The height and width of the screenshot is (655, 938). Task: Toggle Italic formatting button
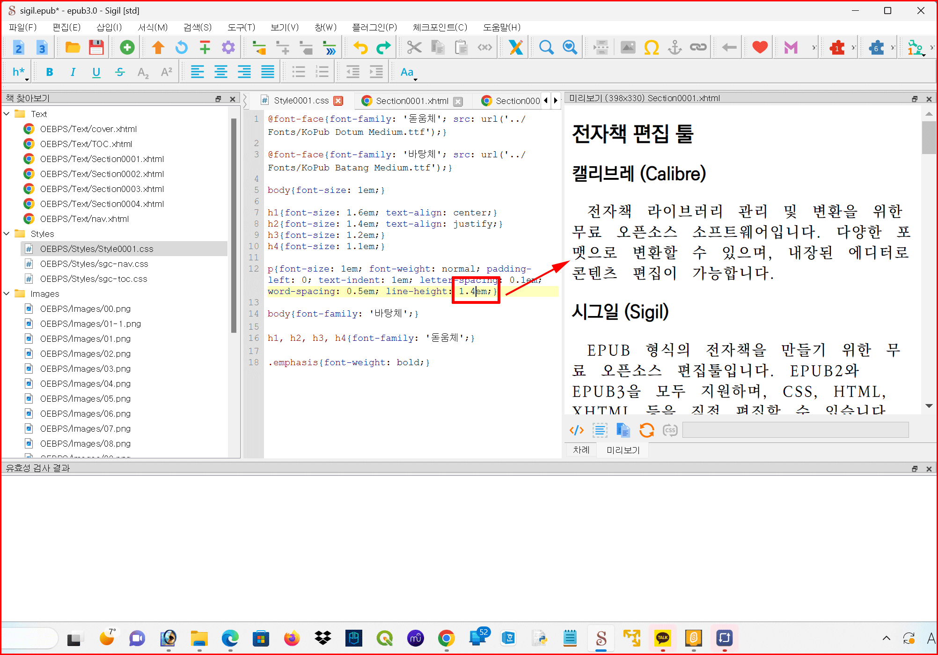pos(73,72)
